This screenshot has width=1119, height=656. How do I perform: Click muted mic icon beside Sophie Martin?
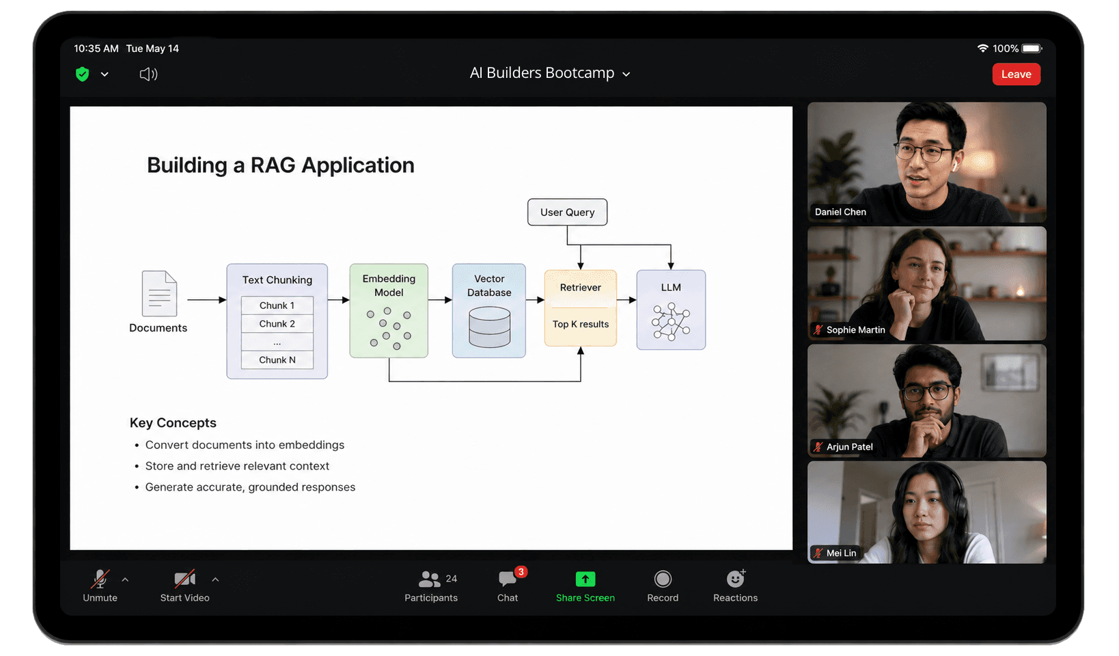click(x=818, y=330)
